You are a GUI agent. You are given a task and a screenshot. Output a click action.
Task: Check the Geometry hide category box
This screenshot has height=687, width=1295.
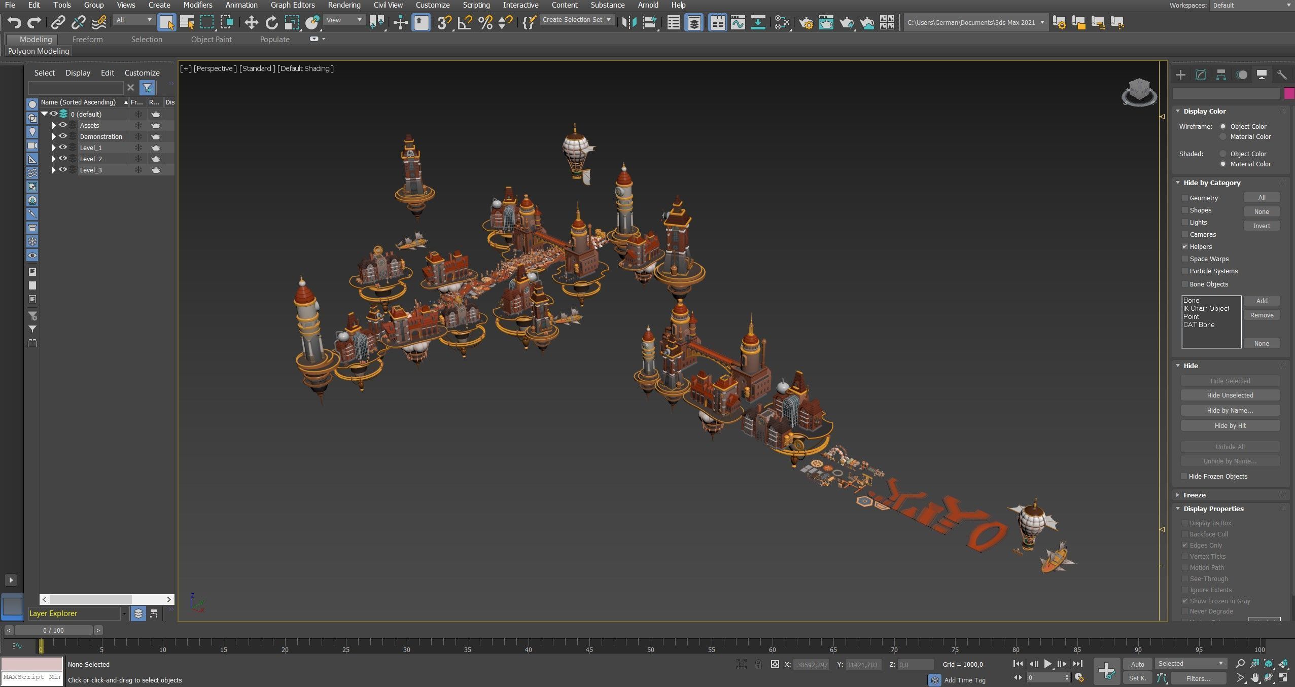click(1184, 198)
